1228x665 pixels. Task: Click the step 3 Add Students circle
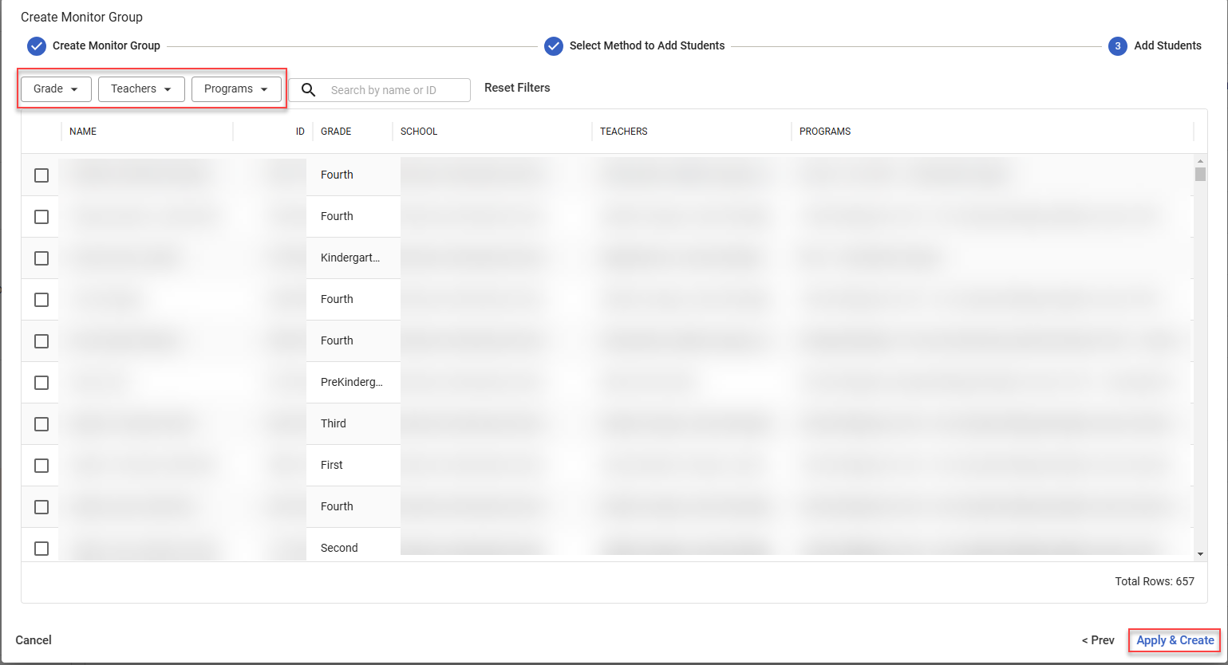(x=1117, y=46)
